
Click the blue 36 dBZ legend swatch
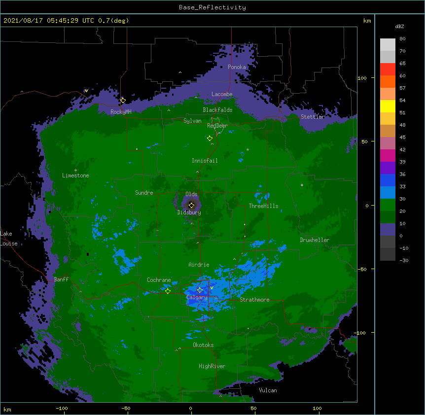(388, 180)
